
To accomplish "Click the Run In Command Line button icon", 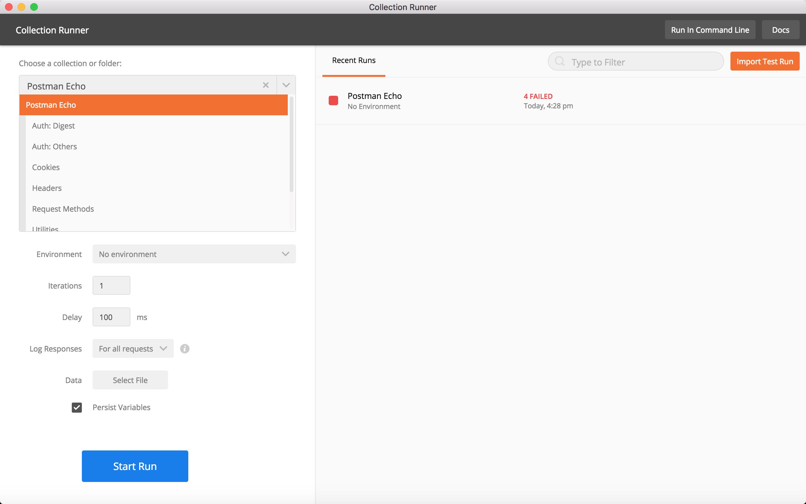I will click(710, 30).
